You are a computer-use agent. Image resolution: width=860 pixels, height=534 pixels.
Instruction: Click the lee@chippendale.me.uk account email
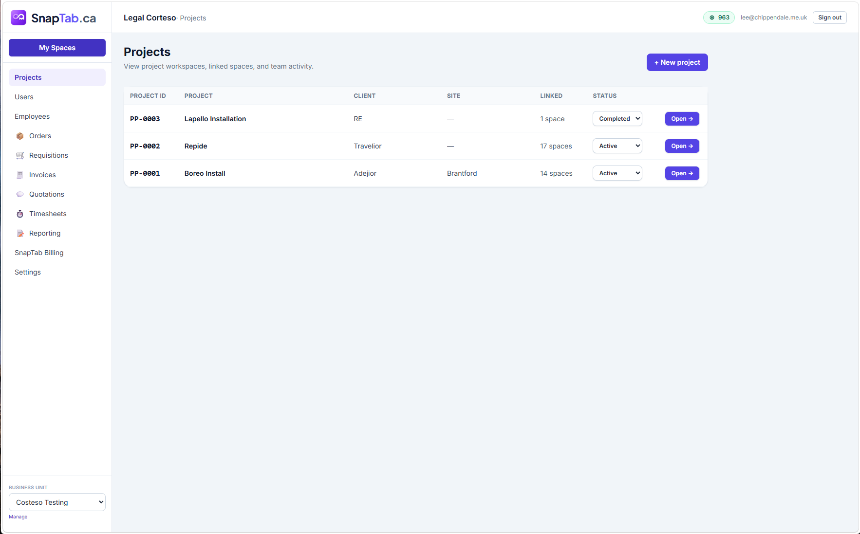774,18
